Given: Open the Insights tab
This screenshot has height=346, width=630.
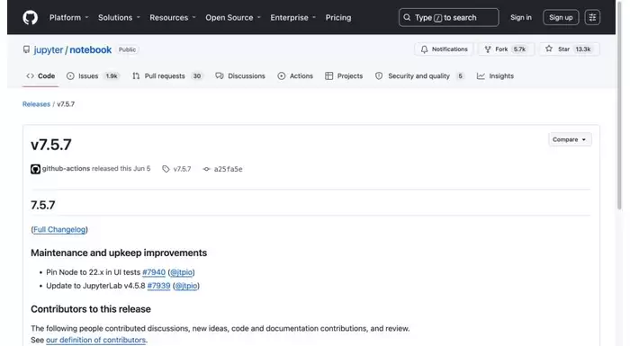Looking at the screenshot, I should click(495, 75).
